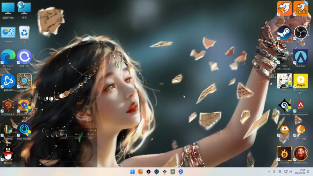Screen dimensions: 313x176
Task: Open the Windows Start menu
Action: pos(132,172)
